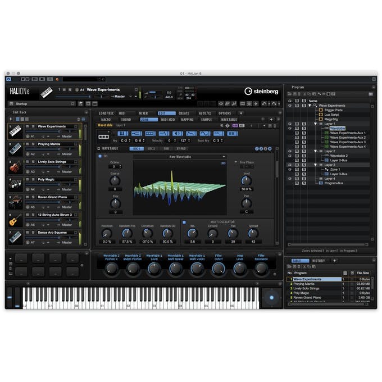This screenshot has height=382, width=382.
Task: Toggle visibility eye for Layer 2
Action: (290, 151)
